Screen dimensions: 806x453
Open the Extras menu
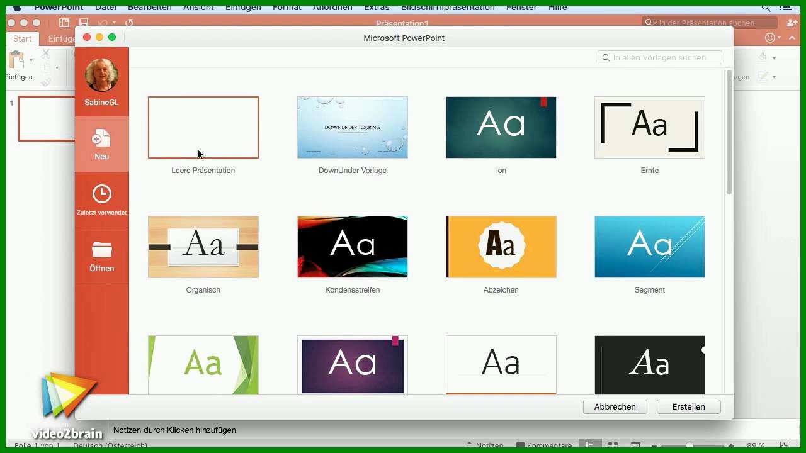point(377,7)
